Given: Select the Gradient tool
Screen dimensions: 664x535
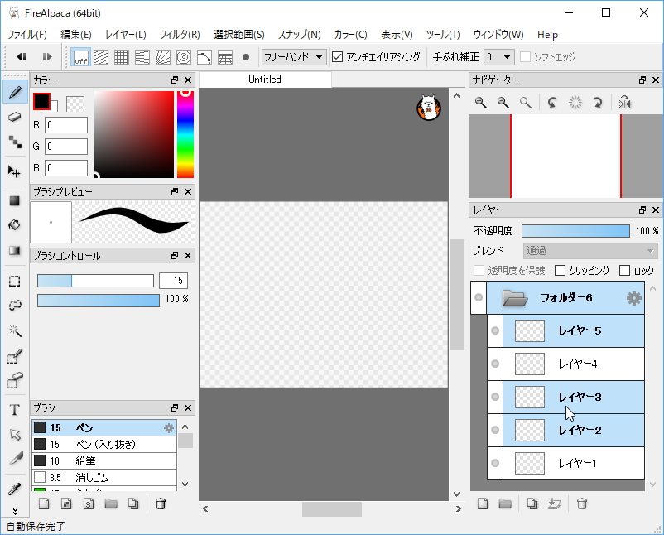Looking at the screenshot, I should [x=15, y=250].
